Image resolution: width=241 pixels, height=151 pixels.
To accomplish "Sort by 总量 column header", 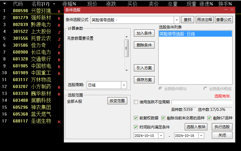I will pos(173,4).
